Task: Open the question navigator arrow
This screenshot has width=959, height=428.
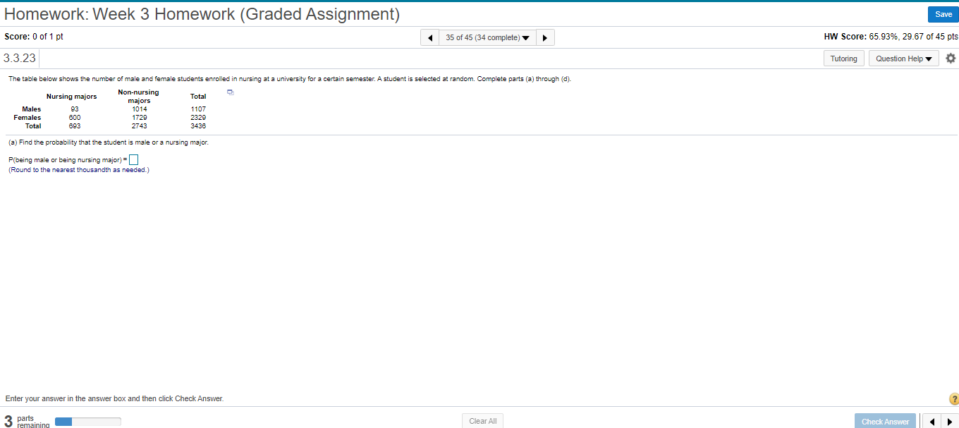Action: (525, 37)
